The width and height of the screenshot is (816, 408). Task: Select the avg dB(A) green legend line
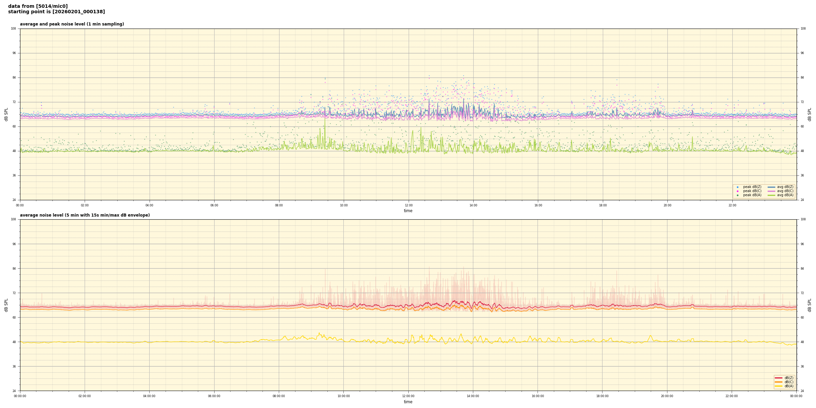[771, 195]
